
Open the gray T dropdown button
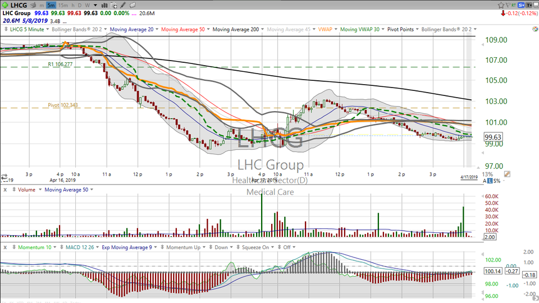click(x=529, y=5)
